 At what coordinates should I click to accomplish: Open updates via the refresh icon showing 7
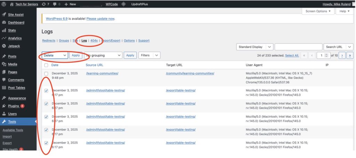tap(43, 4)
